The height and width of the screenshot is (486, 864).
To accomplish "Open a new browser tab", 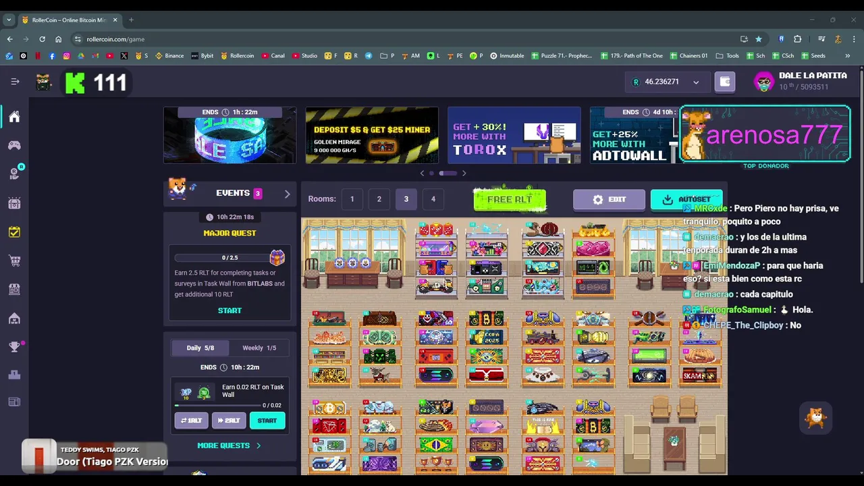I will point(131,20).
